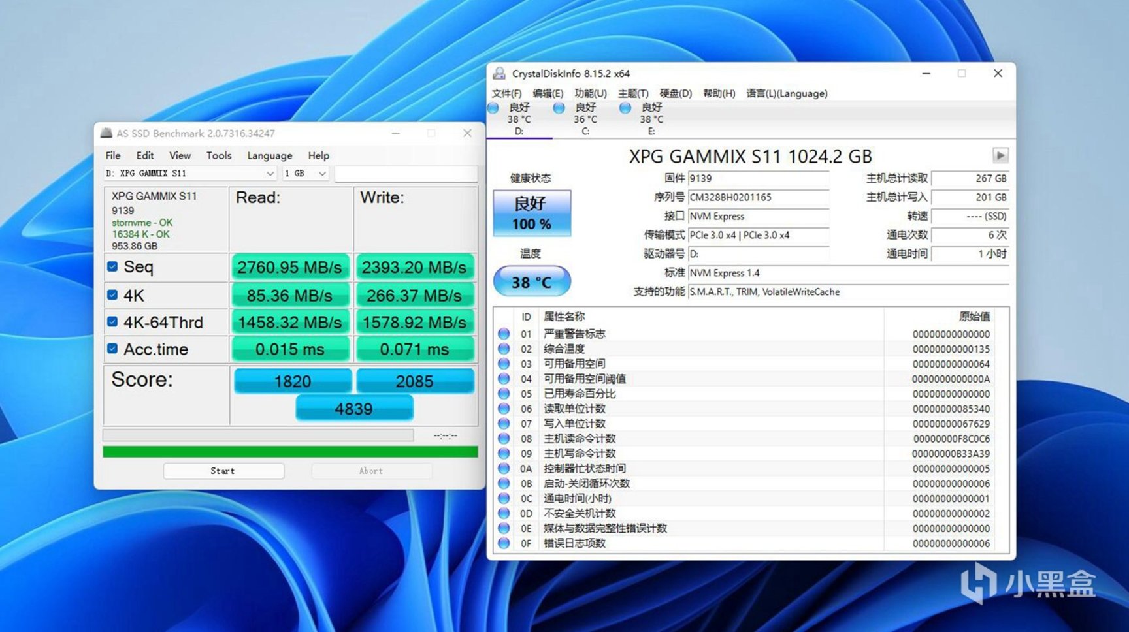Click the status dot for attribute 0A

(504, 469)
